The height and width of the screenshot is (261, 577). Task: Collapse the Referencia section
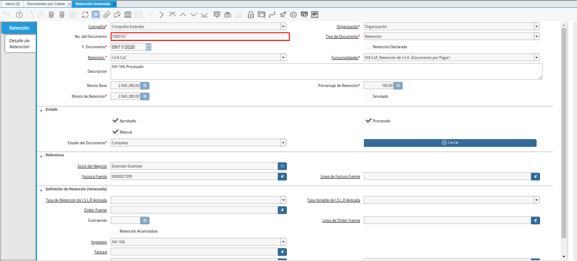[x=41, y=155]
